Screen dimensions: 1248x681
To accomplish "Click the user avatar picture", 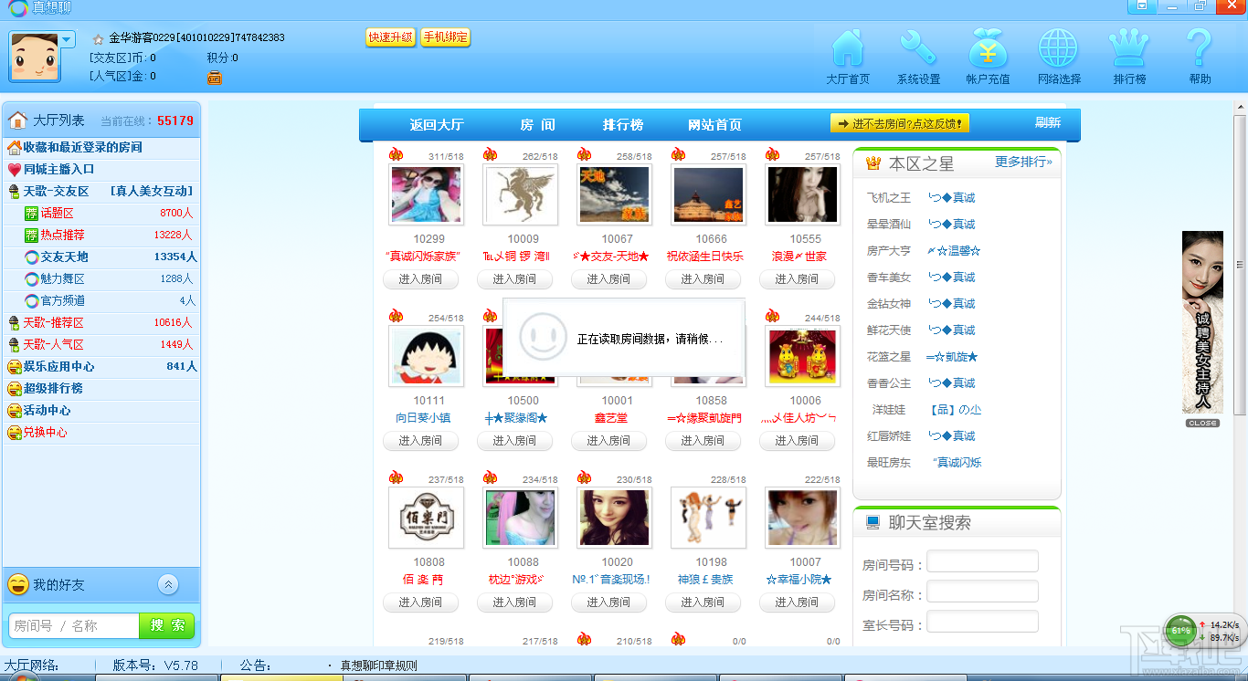I will coord(35,57).
